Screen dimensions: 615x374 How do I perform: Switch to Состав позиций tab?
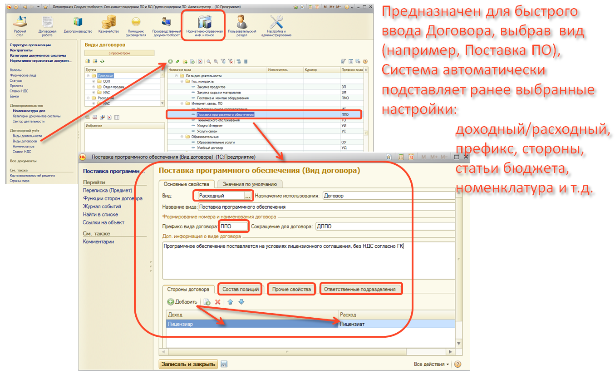pos(241,289)
